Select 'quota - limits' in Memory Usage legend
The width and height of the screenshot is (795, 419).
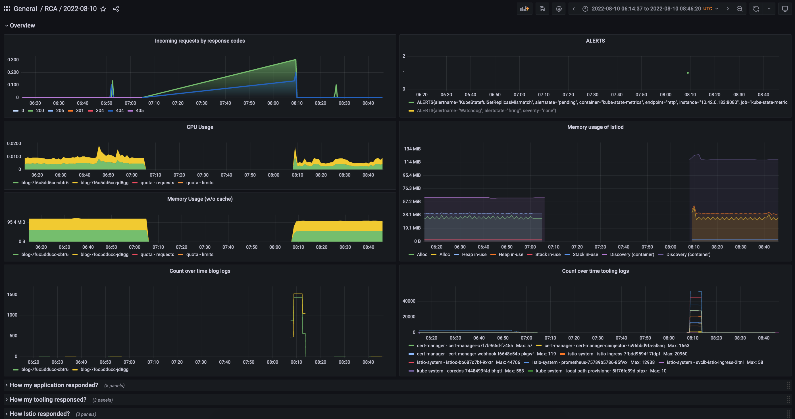(x=200, y=254)
